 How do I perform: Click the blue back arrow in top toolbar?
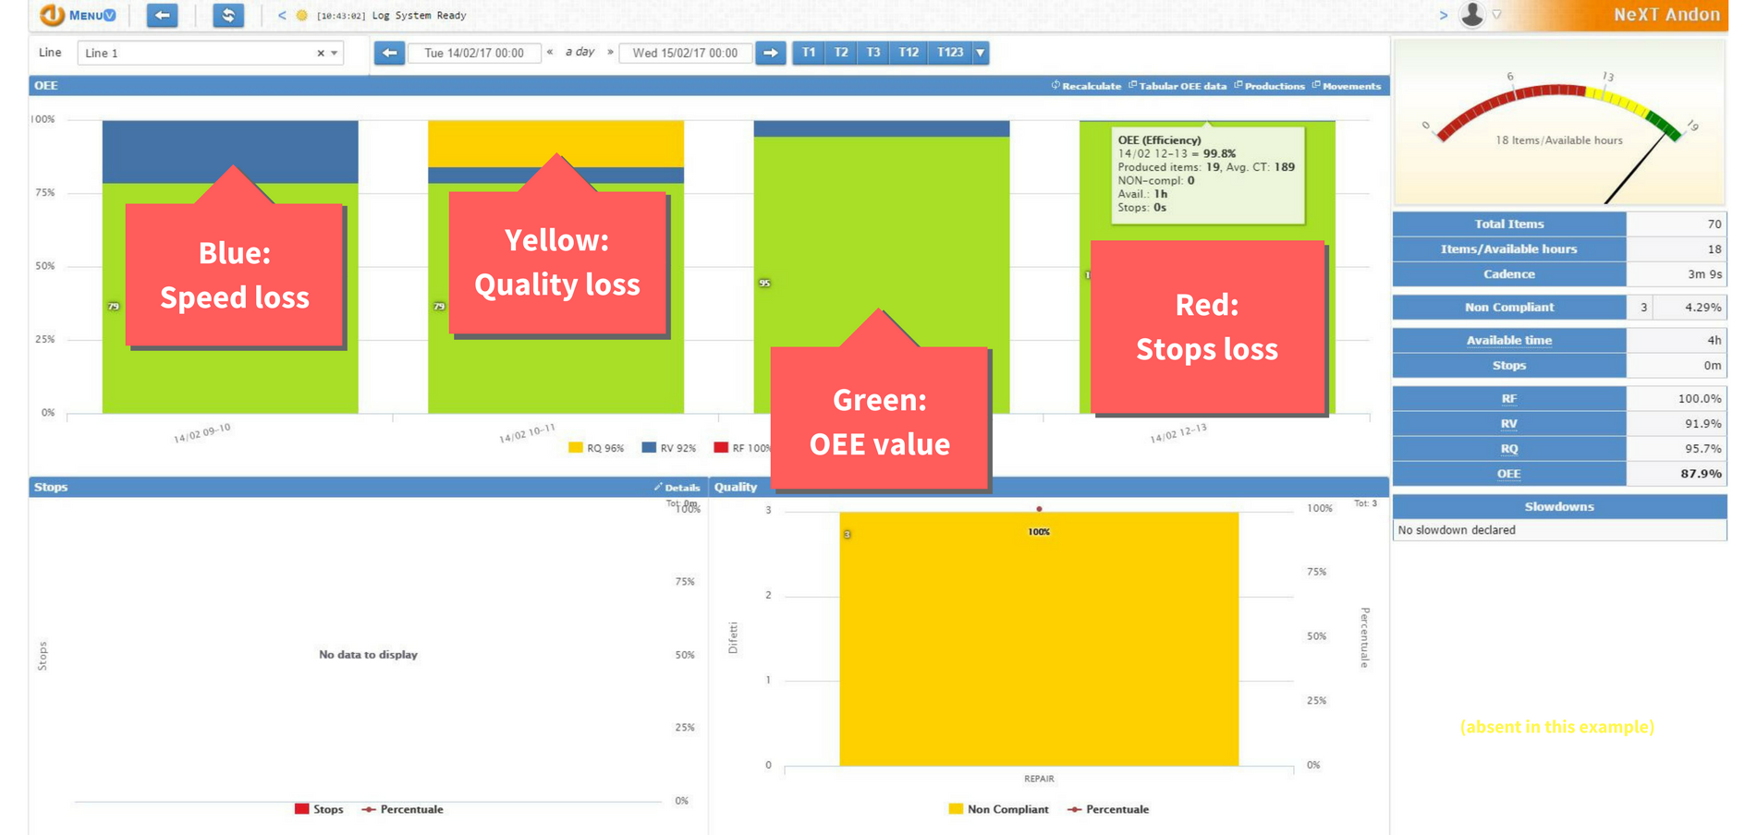tap(162, 15)
